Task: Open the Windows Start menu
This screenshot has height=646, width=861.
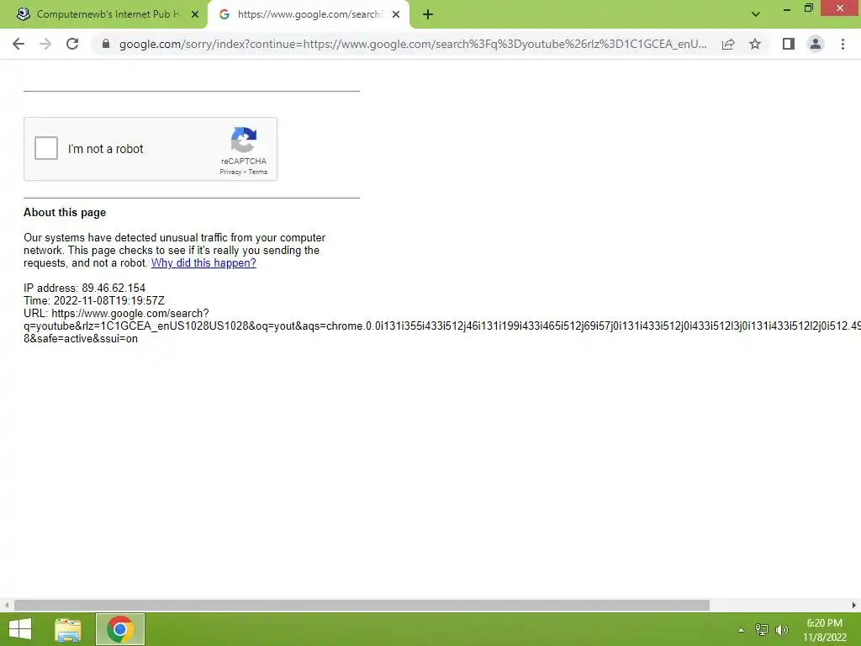Action: (x=20, y=629)
